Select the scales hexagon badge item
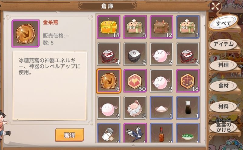 188,81
